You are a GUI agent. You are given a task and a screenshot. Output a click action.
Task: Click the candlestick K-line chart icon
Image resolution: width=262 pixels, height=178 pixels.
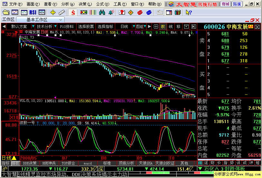pyautogui.click(x=24, y=13)
